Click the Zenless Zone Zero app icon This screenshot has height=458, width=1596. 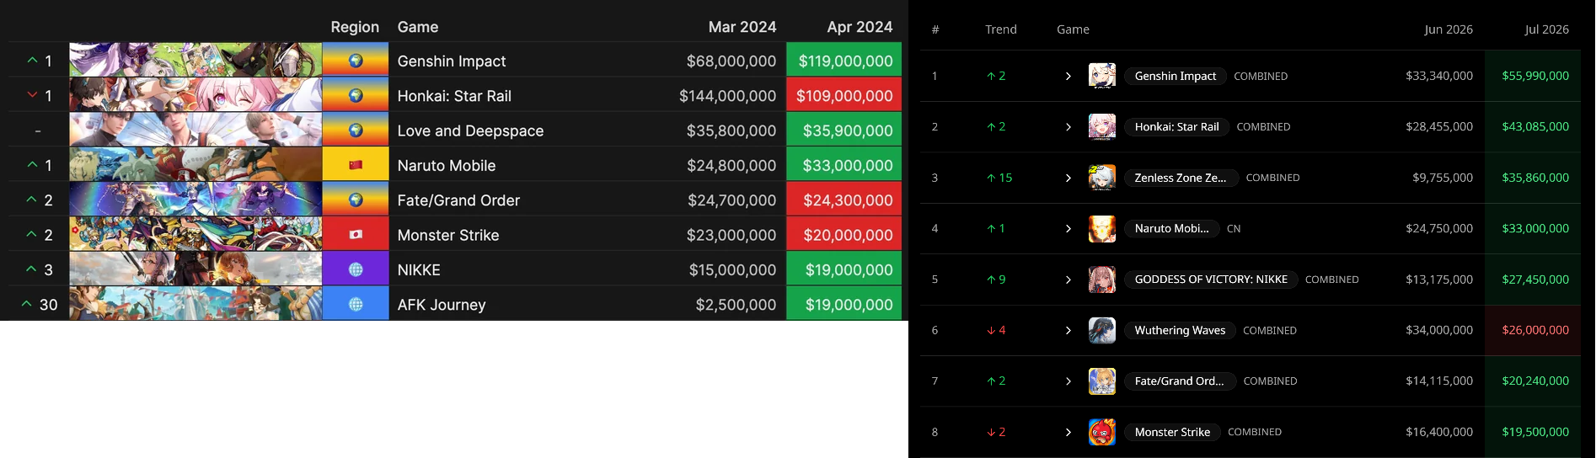(x=1102, y=178)
